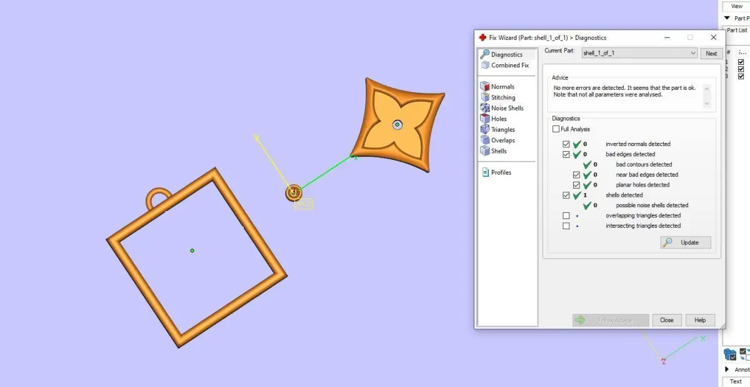Click the 'possible noise shells detected' label
This screenshot has width=750, height=387.
click(652, 205)
